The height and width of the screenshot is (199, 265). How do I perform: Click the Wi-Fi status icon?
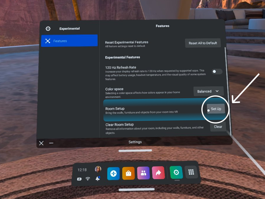[x=88, y=179]
